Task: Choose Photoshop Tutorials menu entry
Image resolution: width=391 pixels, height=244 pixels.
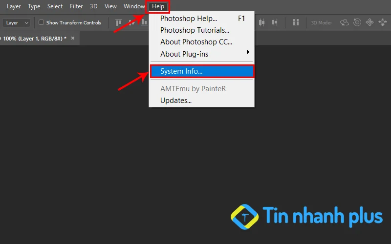Action: 201,30
